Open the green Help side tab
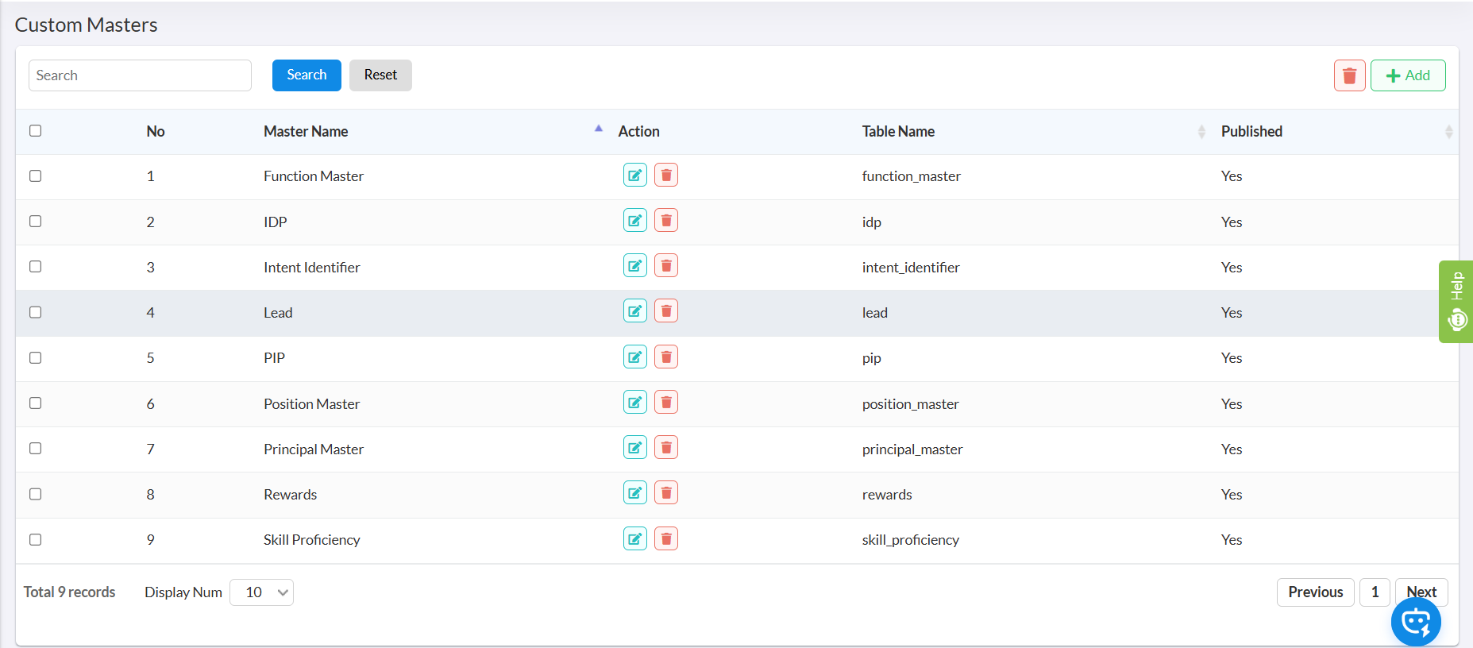1473x648 pixels. click(1456, 302)
